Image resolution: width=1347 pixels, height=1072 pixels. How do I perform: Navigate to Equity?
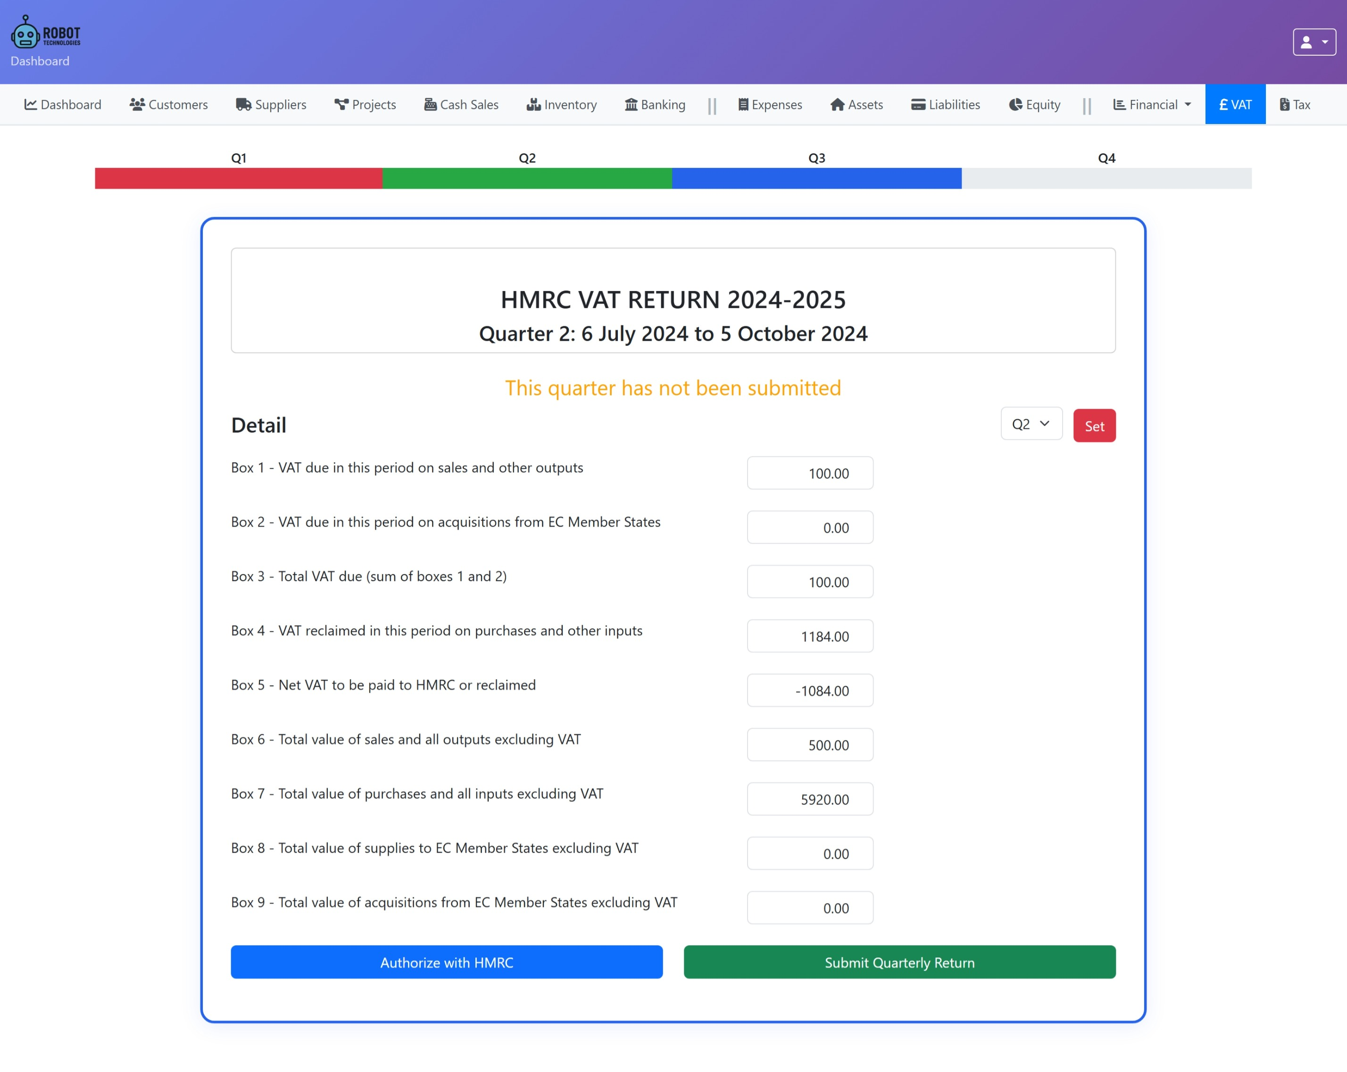point(1035,104)
